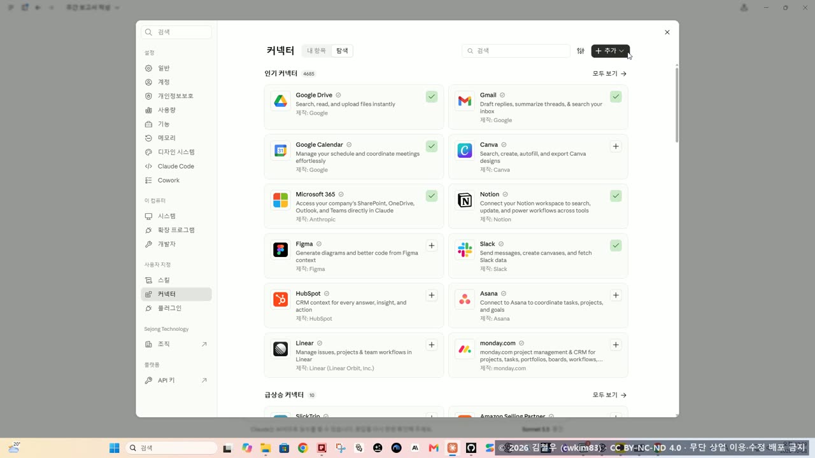Click the Gmail connector logo
Viewport: 815px width, 458px height.
click(465, 101)
